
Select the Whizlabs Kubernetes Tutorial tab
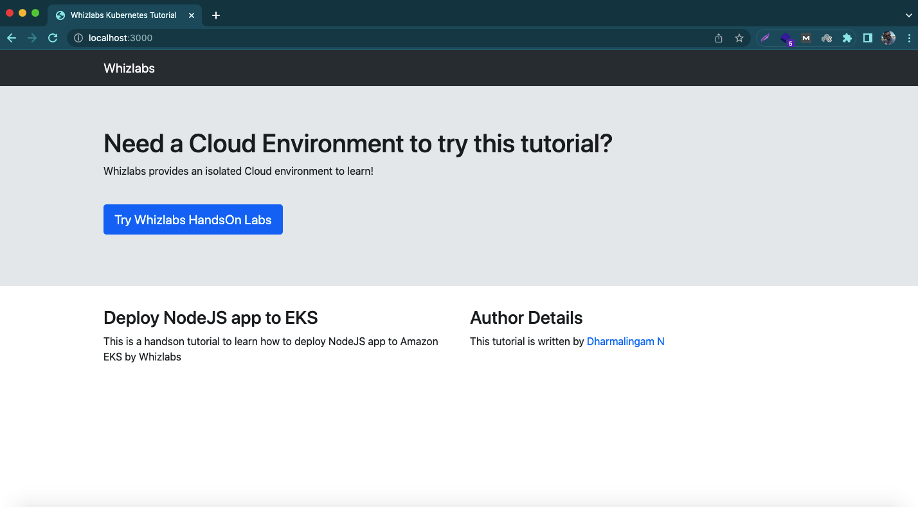pyautogui.click(x=125, y=15)
